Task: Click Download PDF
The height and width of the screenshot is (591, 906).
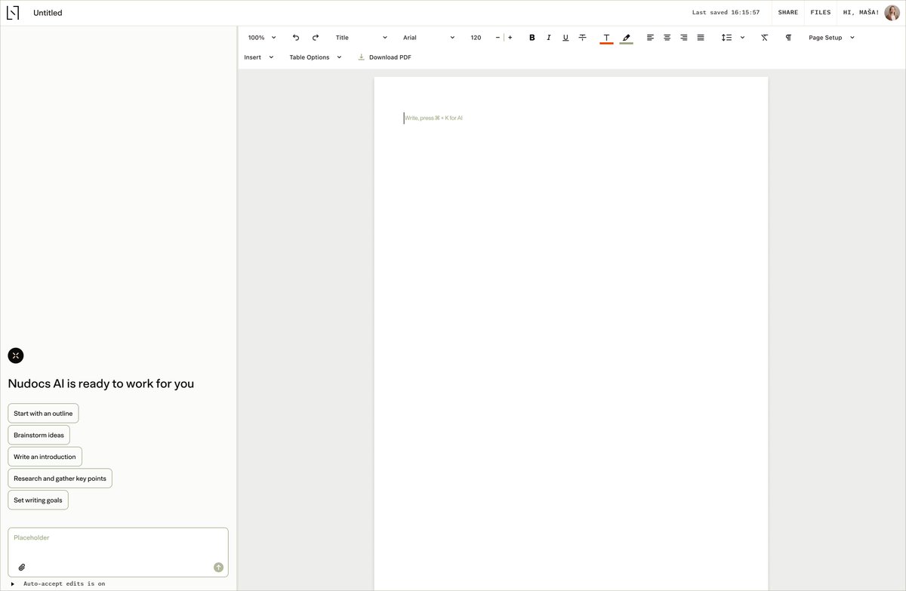Action: pyautogui.click(x=384, y=57)
